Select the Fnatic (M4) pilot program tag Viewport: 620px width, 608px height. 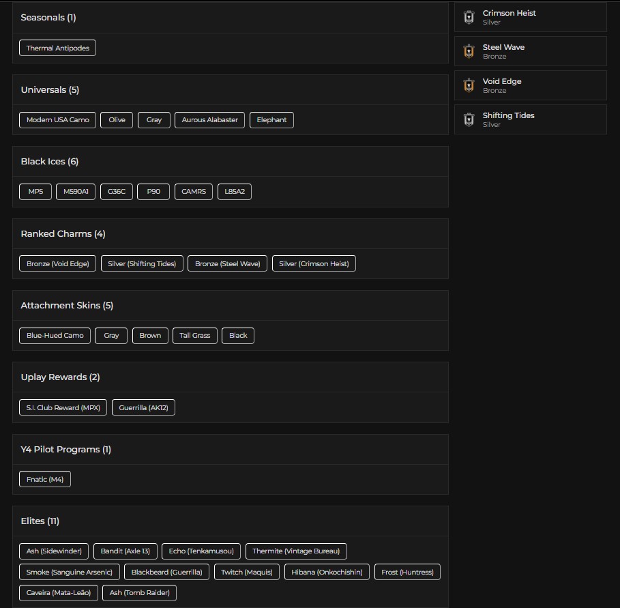click(45, 479)
